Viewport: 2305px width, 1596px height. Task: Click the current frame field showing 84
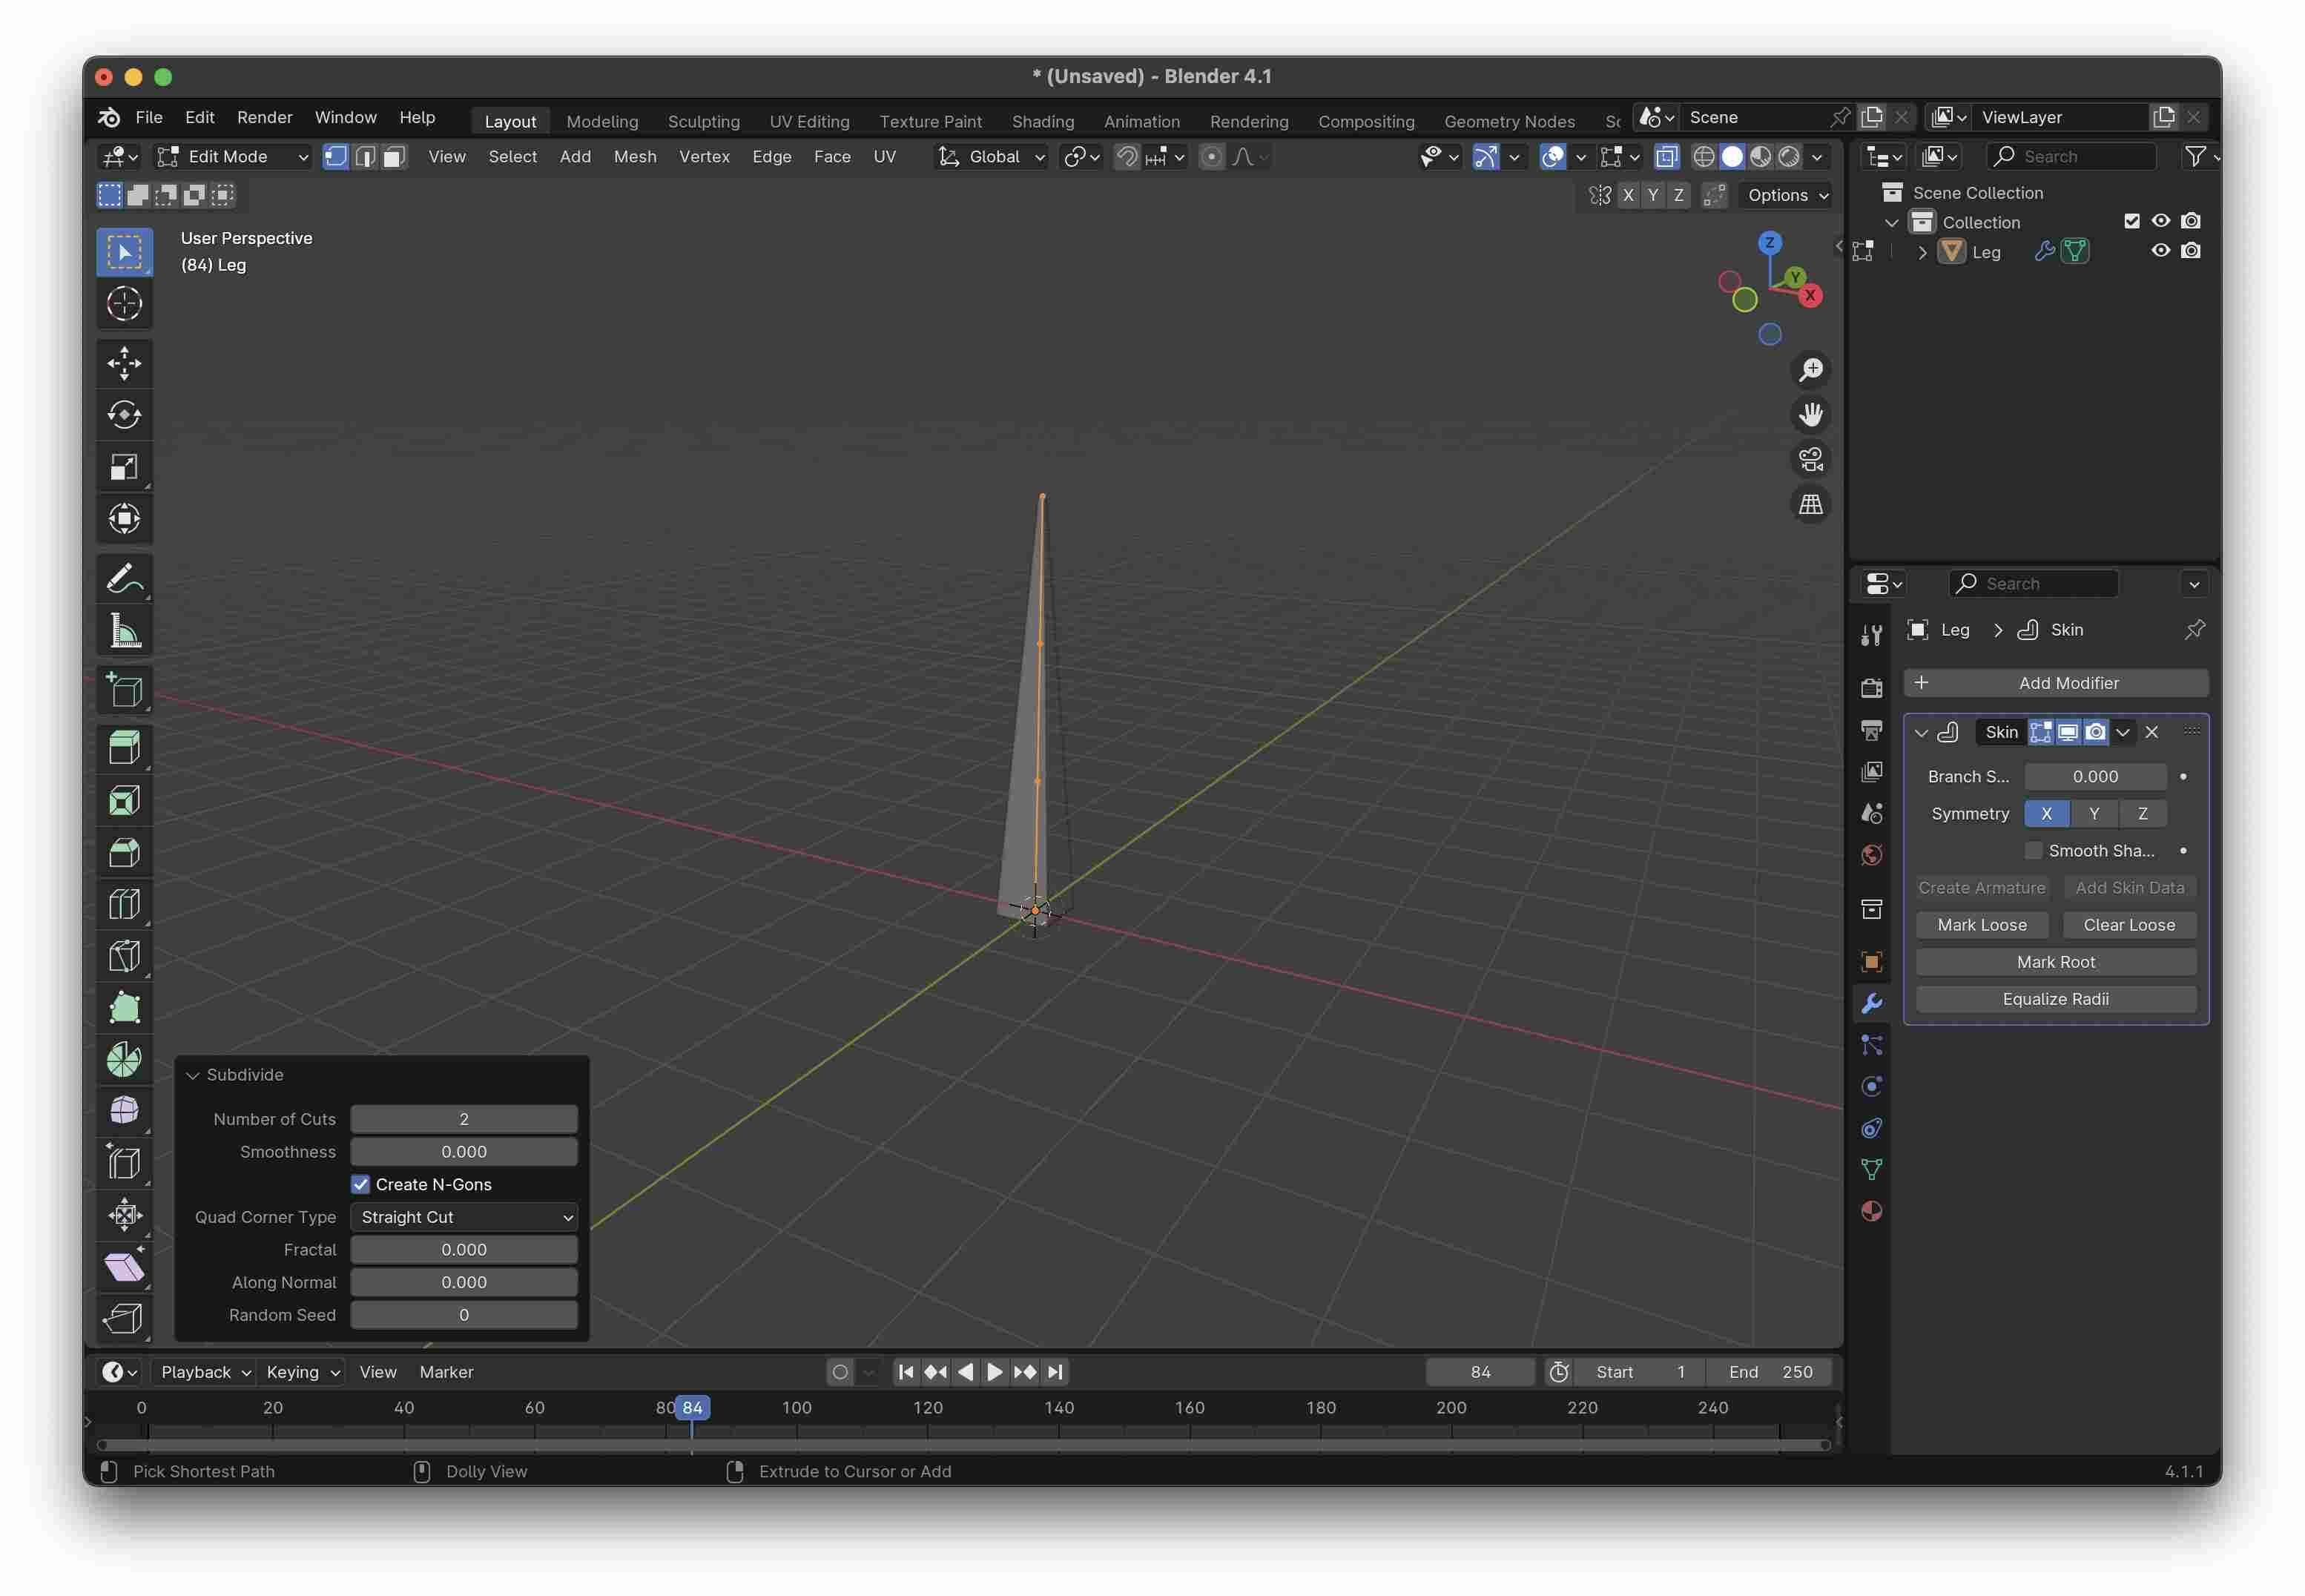(x=1481, y=1372)
